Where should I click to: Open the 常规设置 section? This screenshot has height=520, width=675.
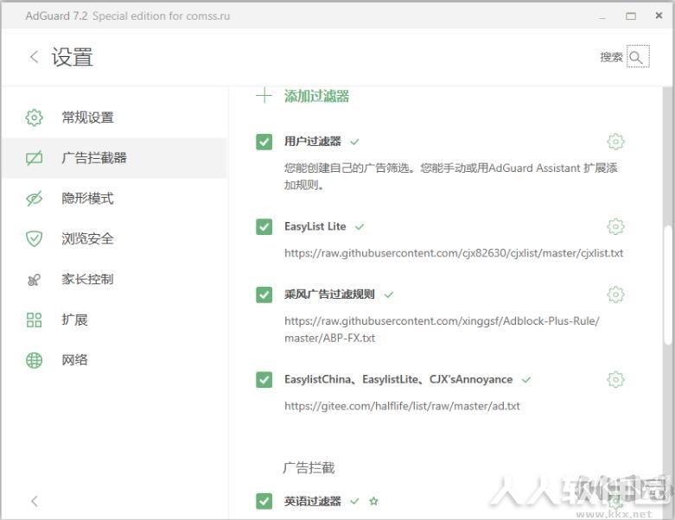[x=114, y=117]
